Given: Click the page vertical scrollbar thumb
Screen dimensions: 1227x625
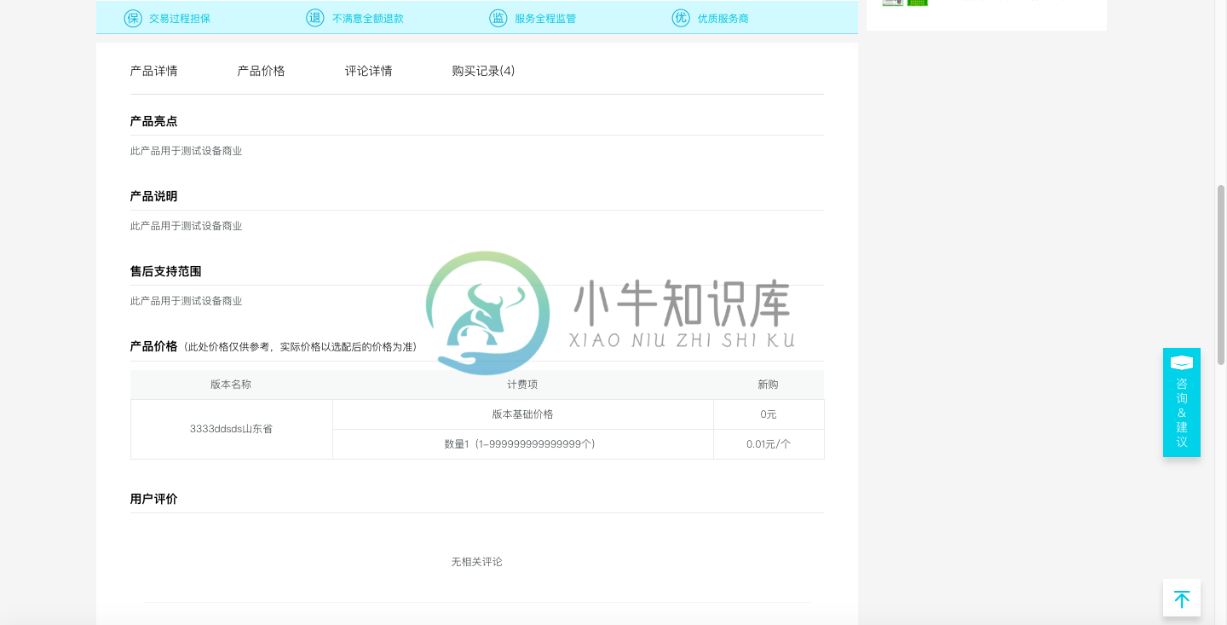Looking at the screenshot, I should 1221,275.
